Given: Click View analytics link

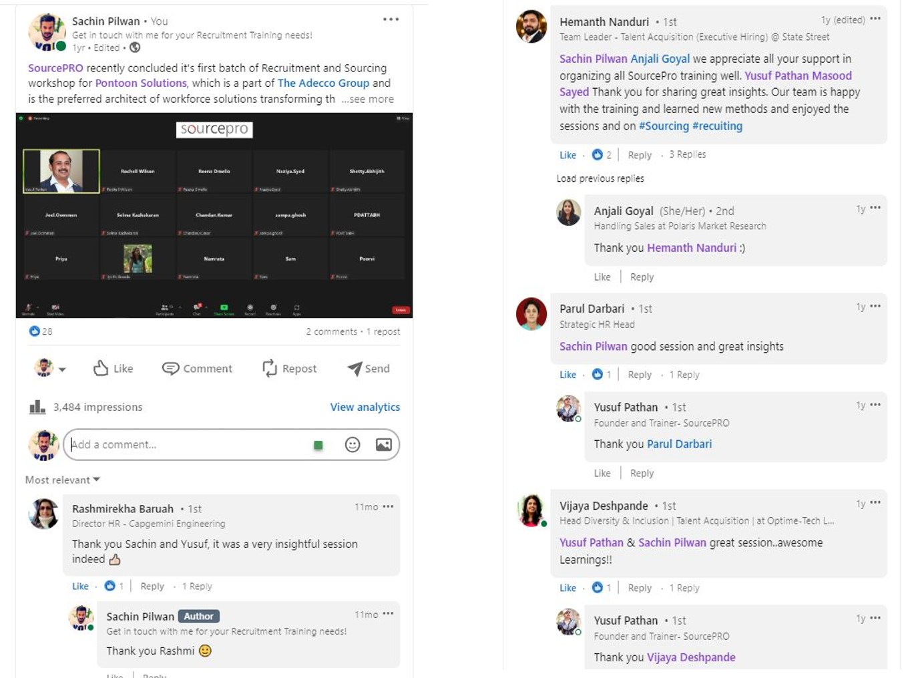Looking at the screenshot, I should (365, 407).
